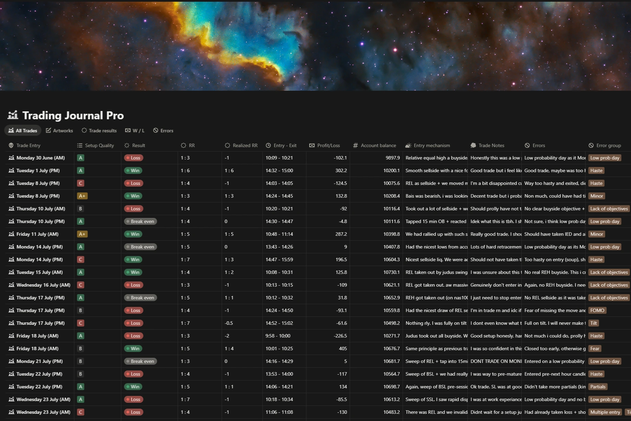631x421 pixels.
Task: Click the chart icon beside "Trading Journal Pro" title
Action: tap(12, 115)
